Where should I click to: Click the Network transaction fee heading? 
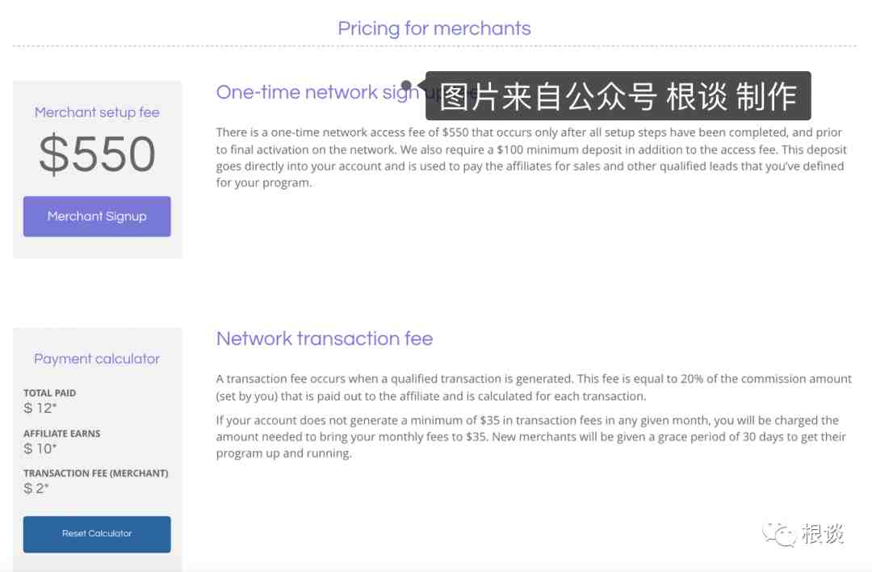pos(325,339)
